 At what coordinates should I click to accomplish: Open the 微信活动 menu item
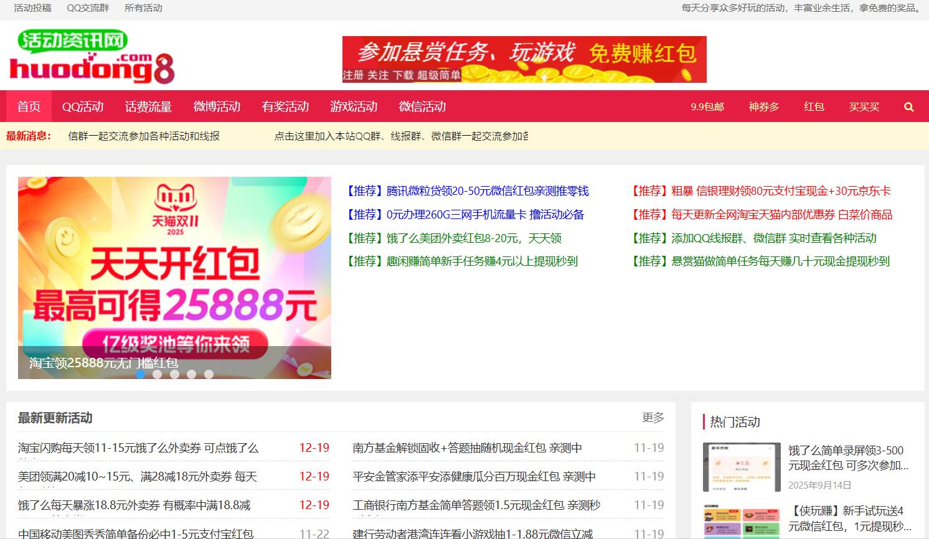pos(423,106)
